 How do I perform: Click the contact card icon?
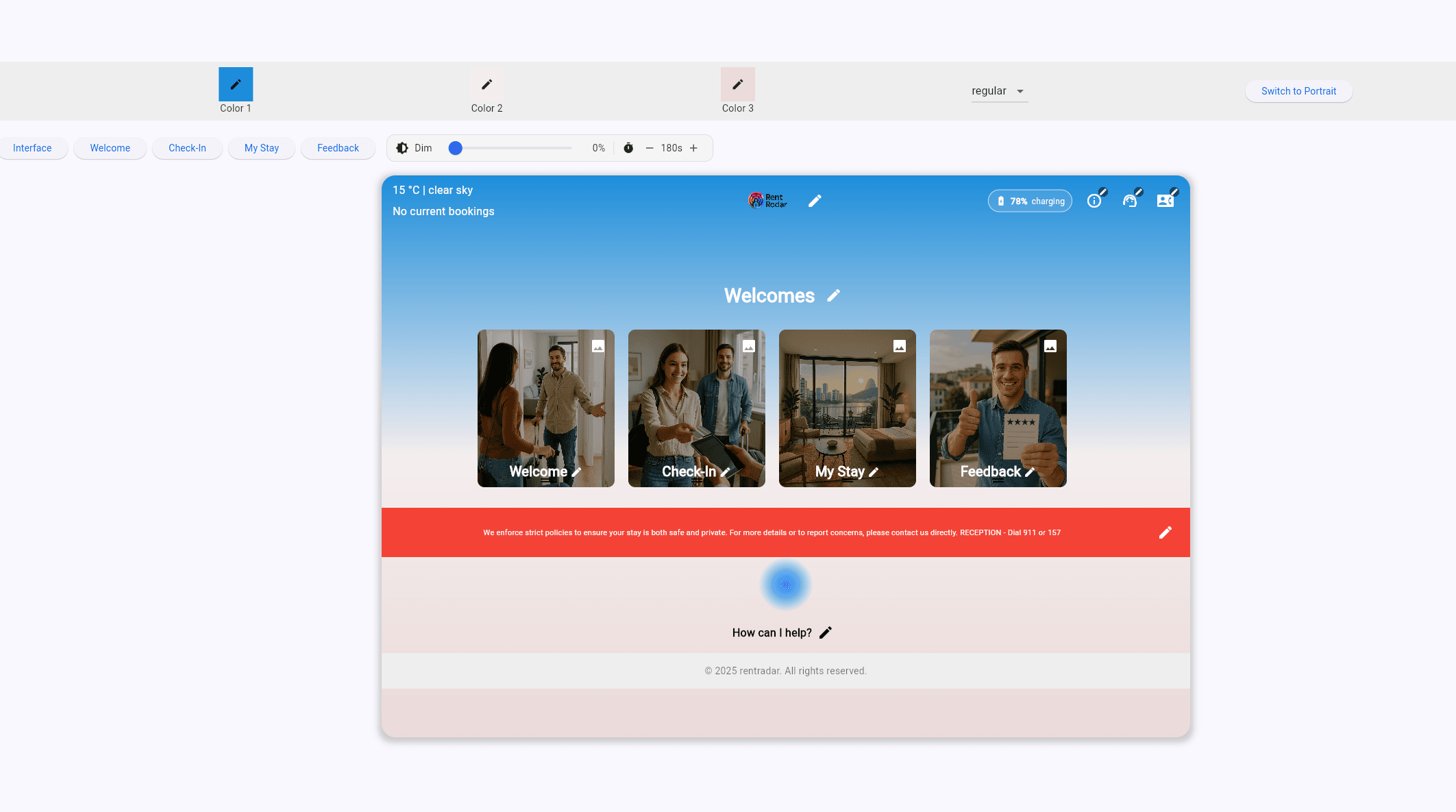coord(1165,201)
